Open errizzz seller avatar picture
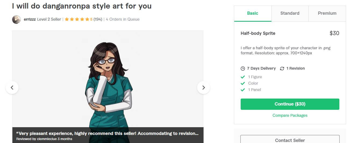Image resolution: width=352 pixels, height=143 pixels. [16, 20]
